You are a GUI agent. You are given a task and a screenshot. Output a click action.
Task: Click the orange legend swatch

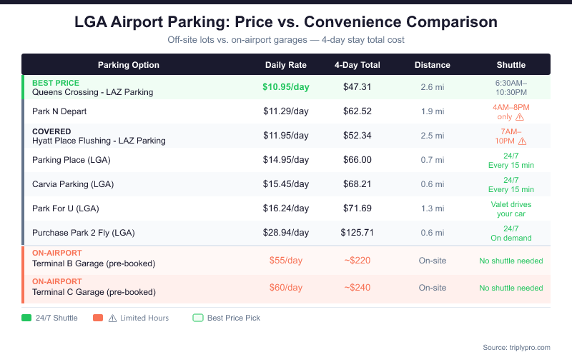pyautogui.click(x=98, y=318)
